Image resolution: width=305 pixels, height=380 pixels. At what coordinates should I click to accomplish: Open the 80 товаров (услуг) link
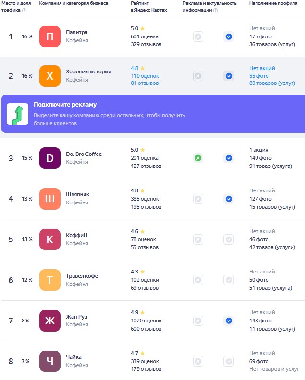272,83
